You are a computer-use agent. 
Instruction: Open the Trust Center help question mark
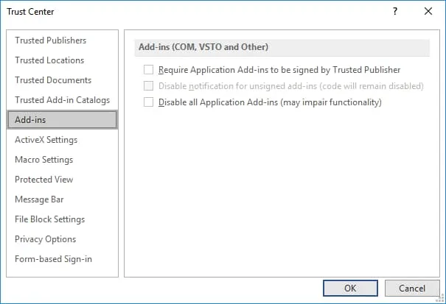click(x=395, y=11)
